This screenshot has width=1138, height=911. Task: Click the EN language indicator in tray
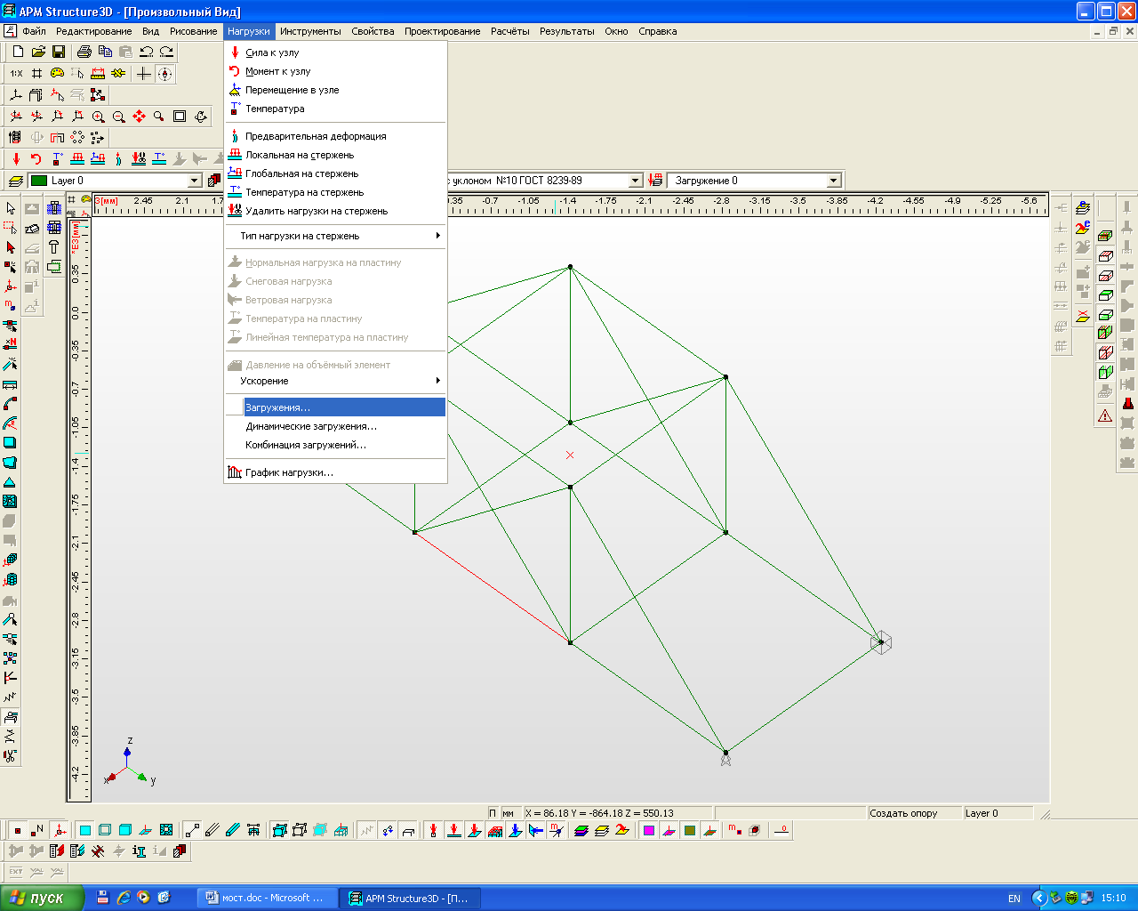[1014, 899]
